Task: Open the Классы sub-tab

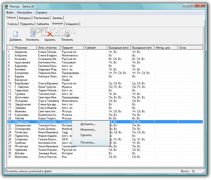Action: coord(12,24)
